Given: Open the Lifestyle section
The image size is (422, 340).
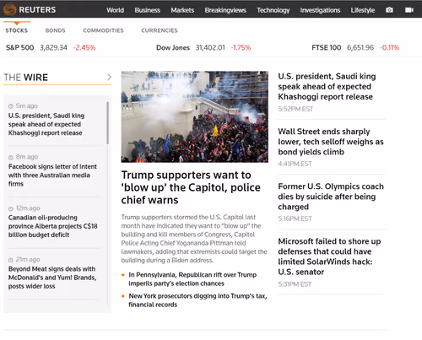Looking at the screenshot, I should click(363, 10).
